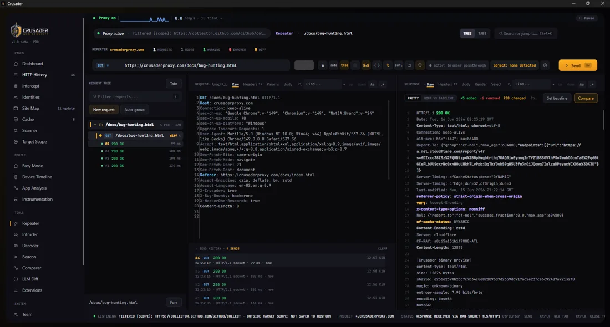Click the Set baseline button
The width and height of the screenshot is (610, 327).
[557, 98]
